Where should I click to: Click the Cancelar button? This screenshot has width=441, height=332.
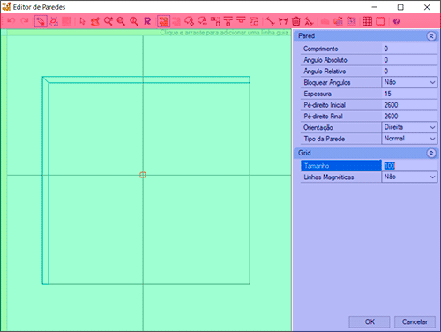point(415,322)
